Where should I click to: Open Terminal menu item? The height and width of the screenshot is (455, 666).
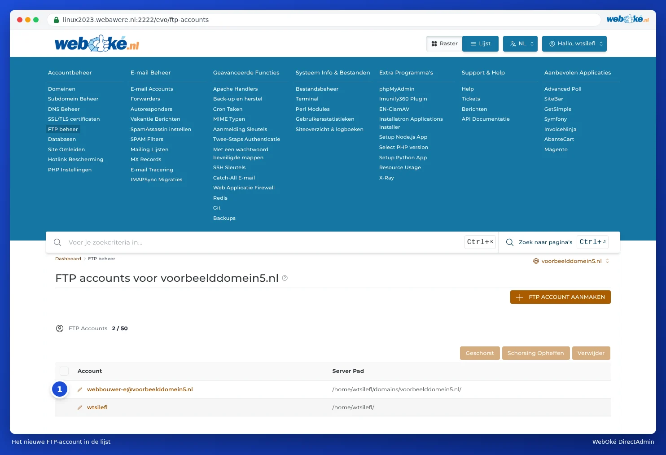(x=307, y=99)
